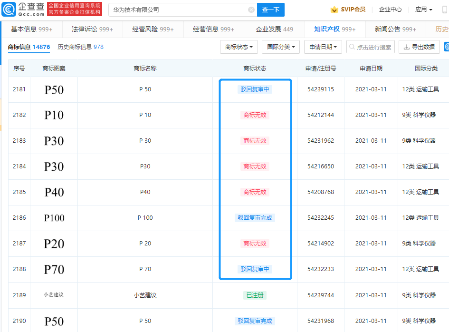The width and height of the screenshot is (449, 332).
Task: Click the Qichacha logo icon
Action: pyautogui.click(x=10, y=9)
